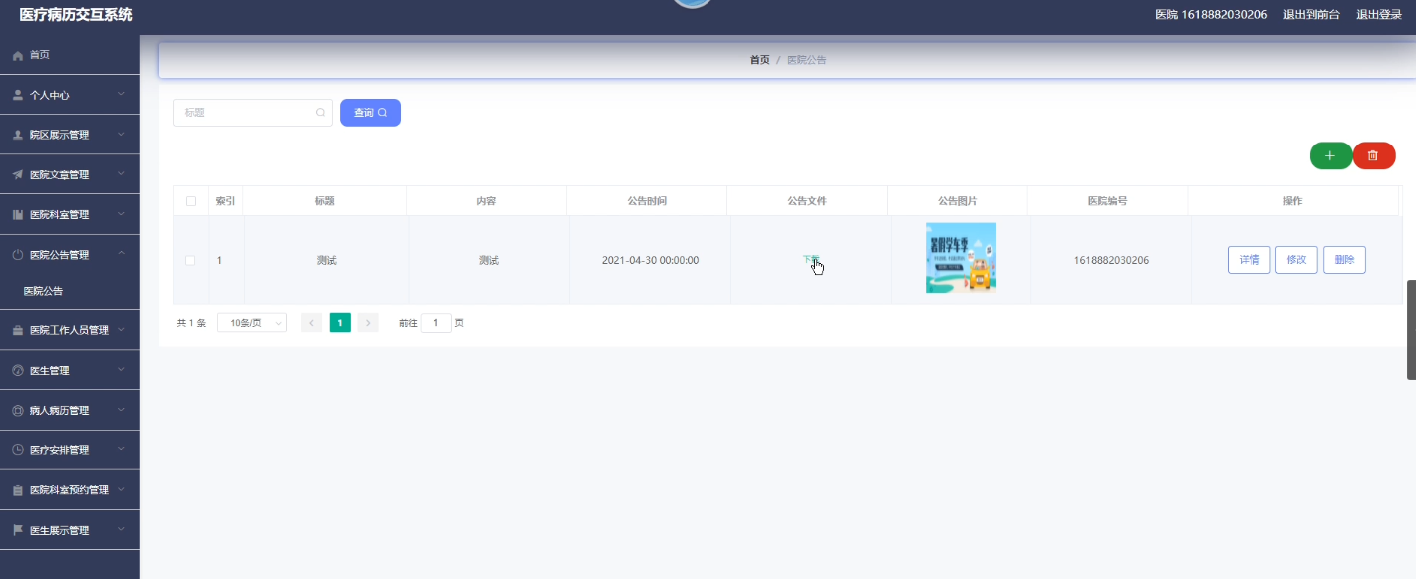Screen dimensions: 1416x579
Task: Open the 10条/页 page size dropdown
Action: (252, 323)
